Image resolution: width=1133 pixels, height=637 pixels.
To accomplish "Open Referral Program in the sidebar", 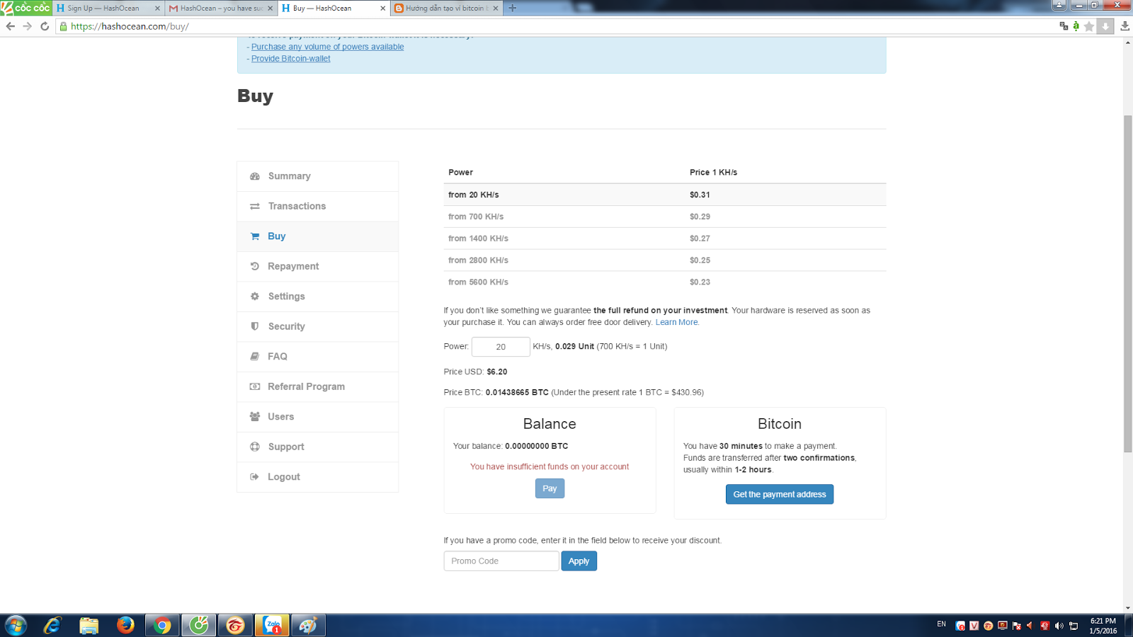I will point(318,386).
